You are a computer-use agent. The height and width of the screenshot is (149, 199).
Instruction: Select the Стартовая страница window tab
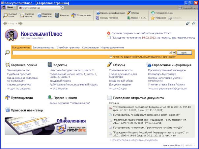tap(39, 8)
